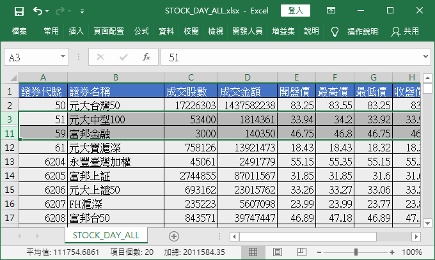Click cell with value 17226303

tap(191, 105)
